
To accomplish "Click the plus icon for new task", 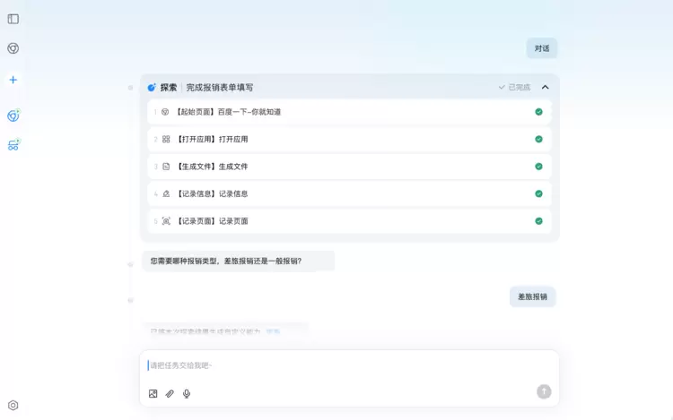I will tap(13, 80).
